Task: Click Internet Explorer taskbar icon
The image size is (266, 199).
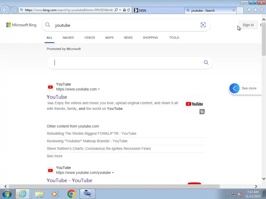Action: 23,194
